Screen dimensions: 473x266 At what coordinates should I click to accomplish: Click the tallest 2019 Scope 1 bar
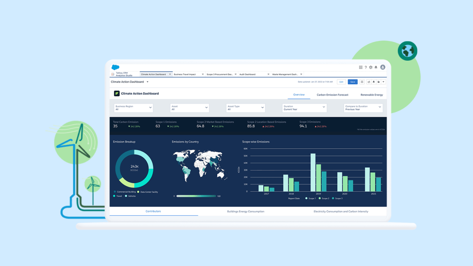click(x=313, y=173)
